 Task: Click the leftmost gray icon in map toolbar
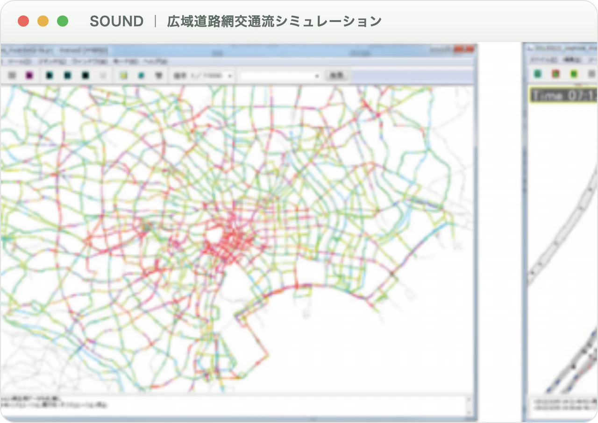tap(13, 75)
